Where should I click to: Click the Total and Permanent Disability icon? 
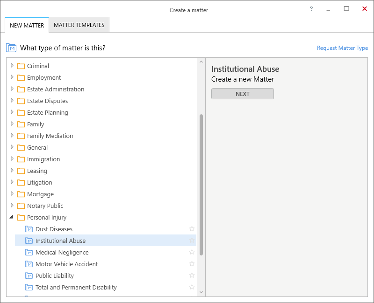tap(29, 287)
